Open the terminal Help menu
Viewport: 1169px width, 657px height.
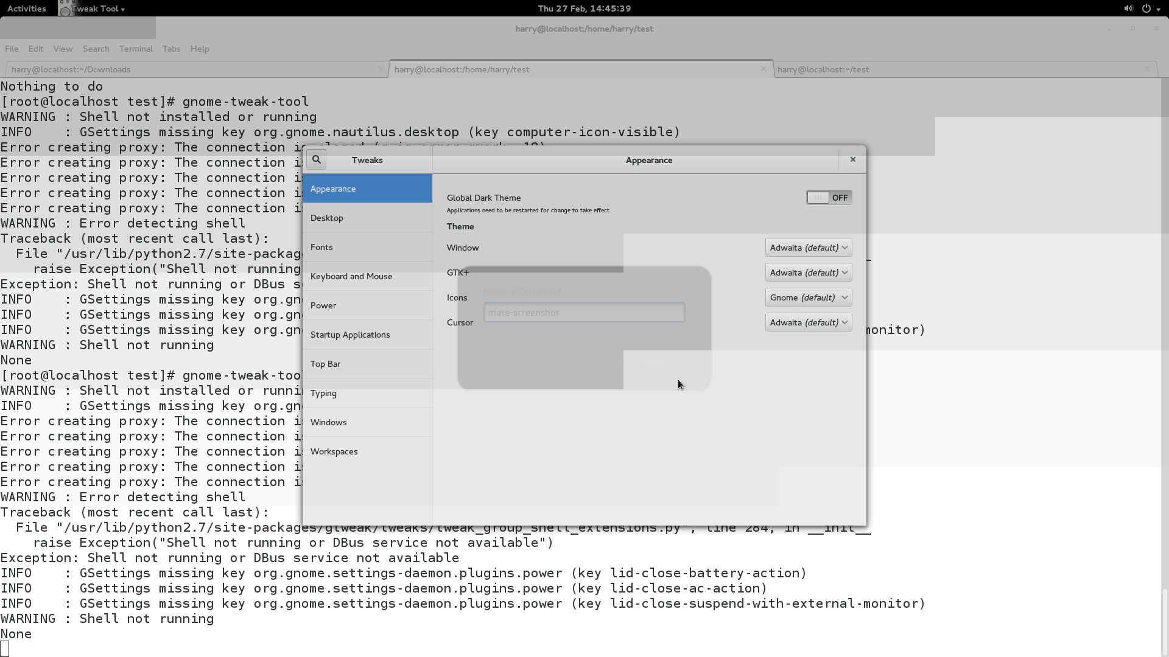point(200,49)
